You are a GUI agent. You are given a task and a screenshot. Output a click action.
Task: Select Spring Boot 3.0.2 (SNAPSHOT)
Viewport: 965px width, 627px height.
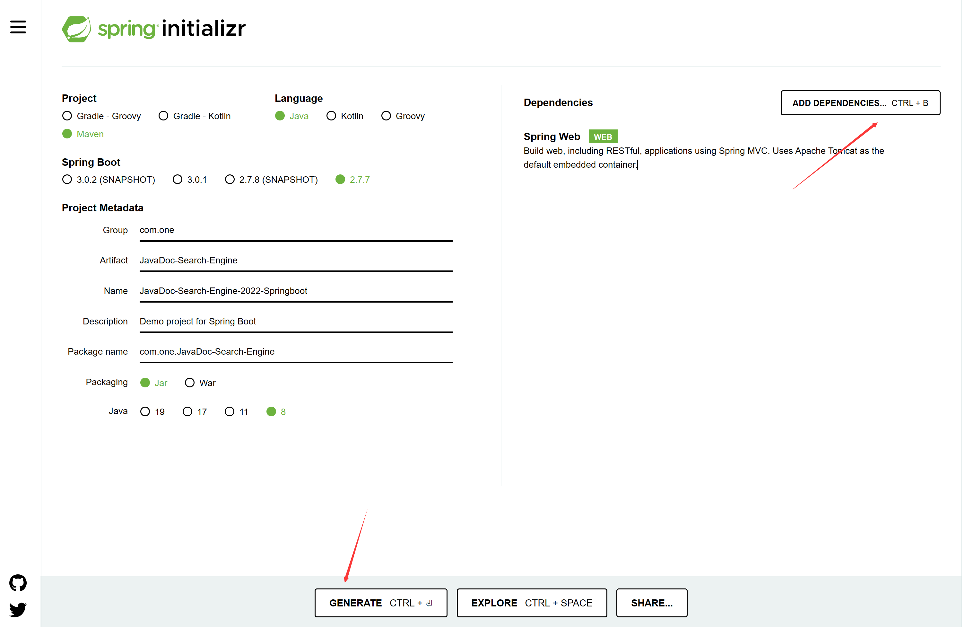click(109, 179)
